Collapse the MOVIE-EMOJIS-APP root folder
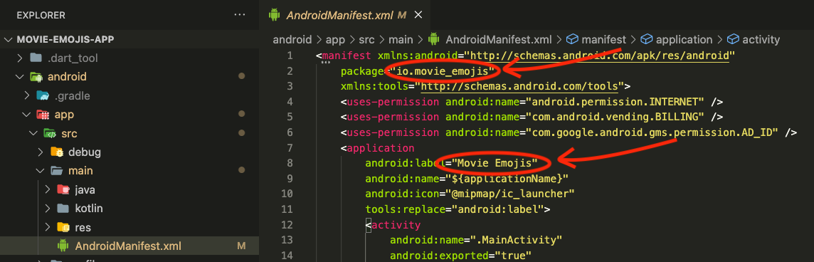 point(9,39)
